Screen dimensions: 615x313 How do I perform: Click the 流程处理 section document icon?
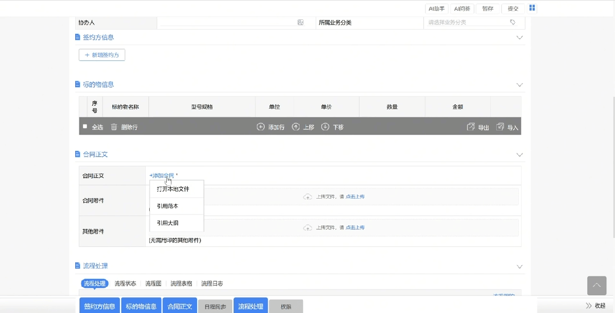click(77, 266)
